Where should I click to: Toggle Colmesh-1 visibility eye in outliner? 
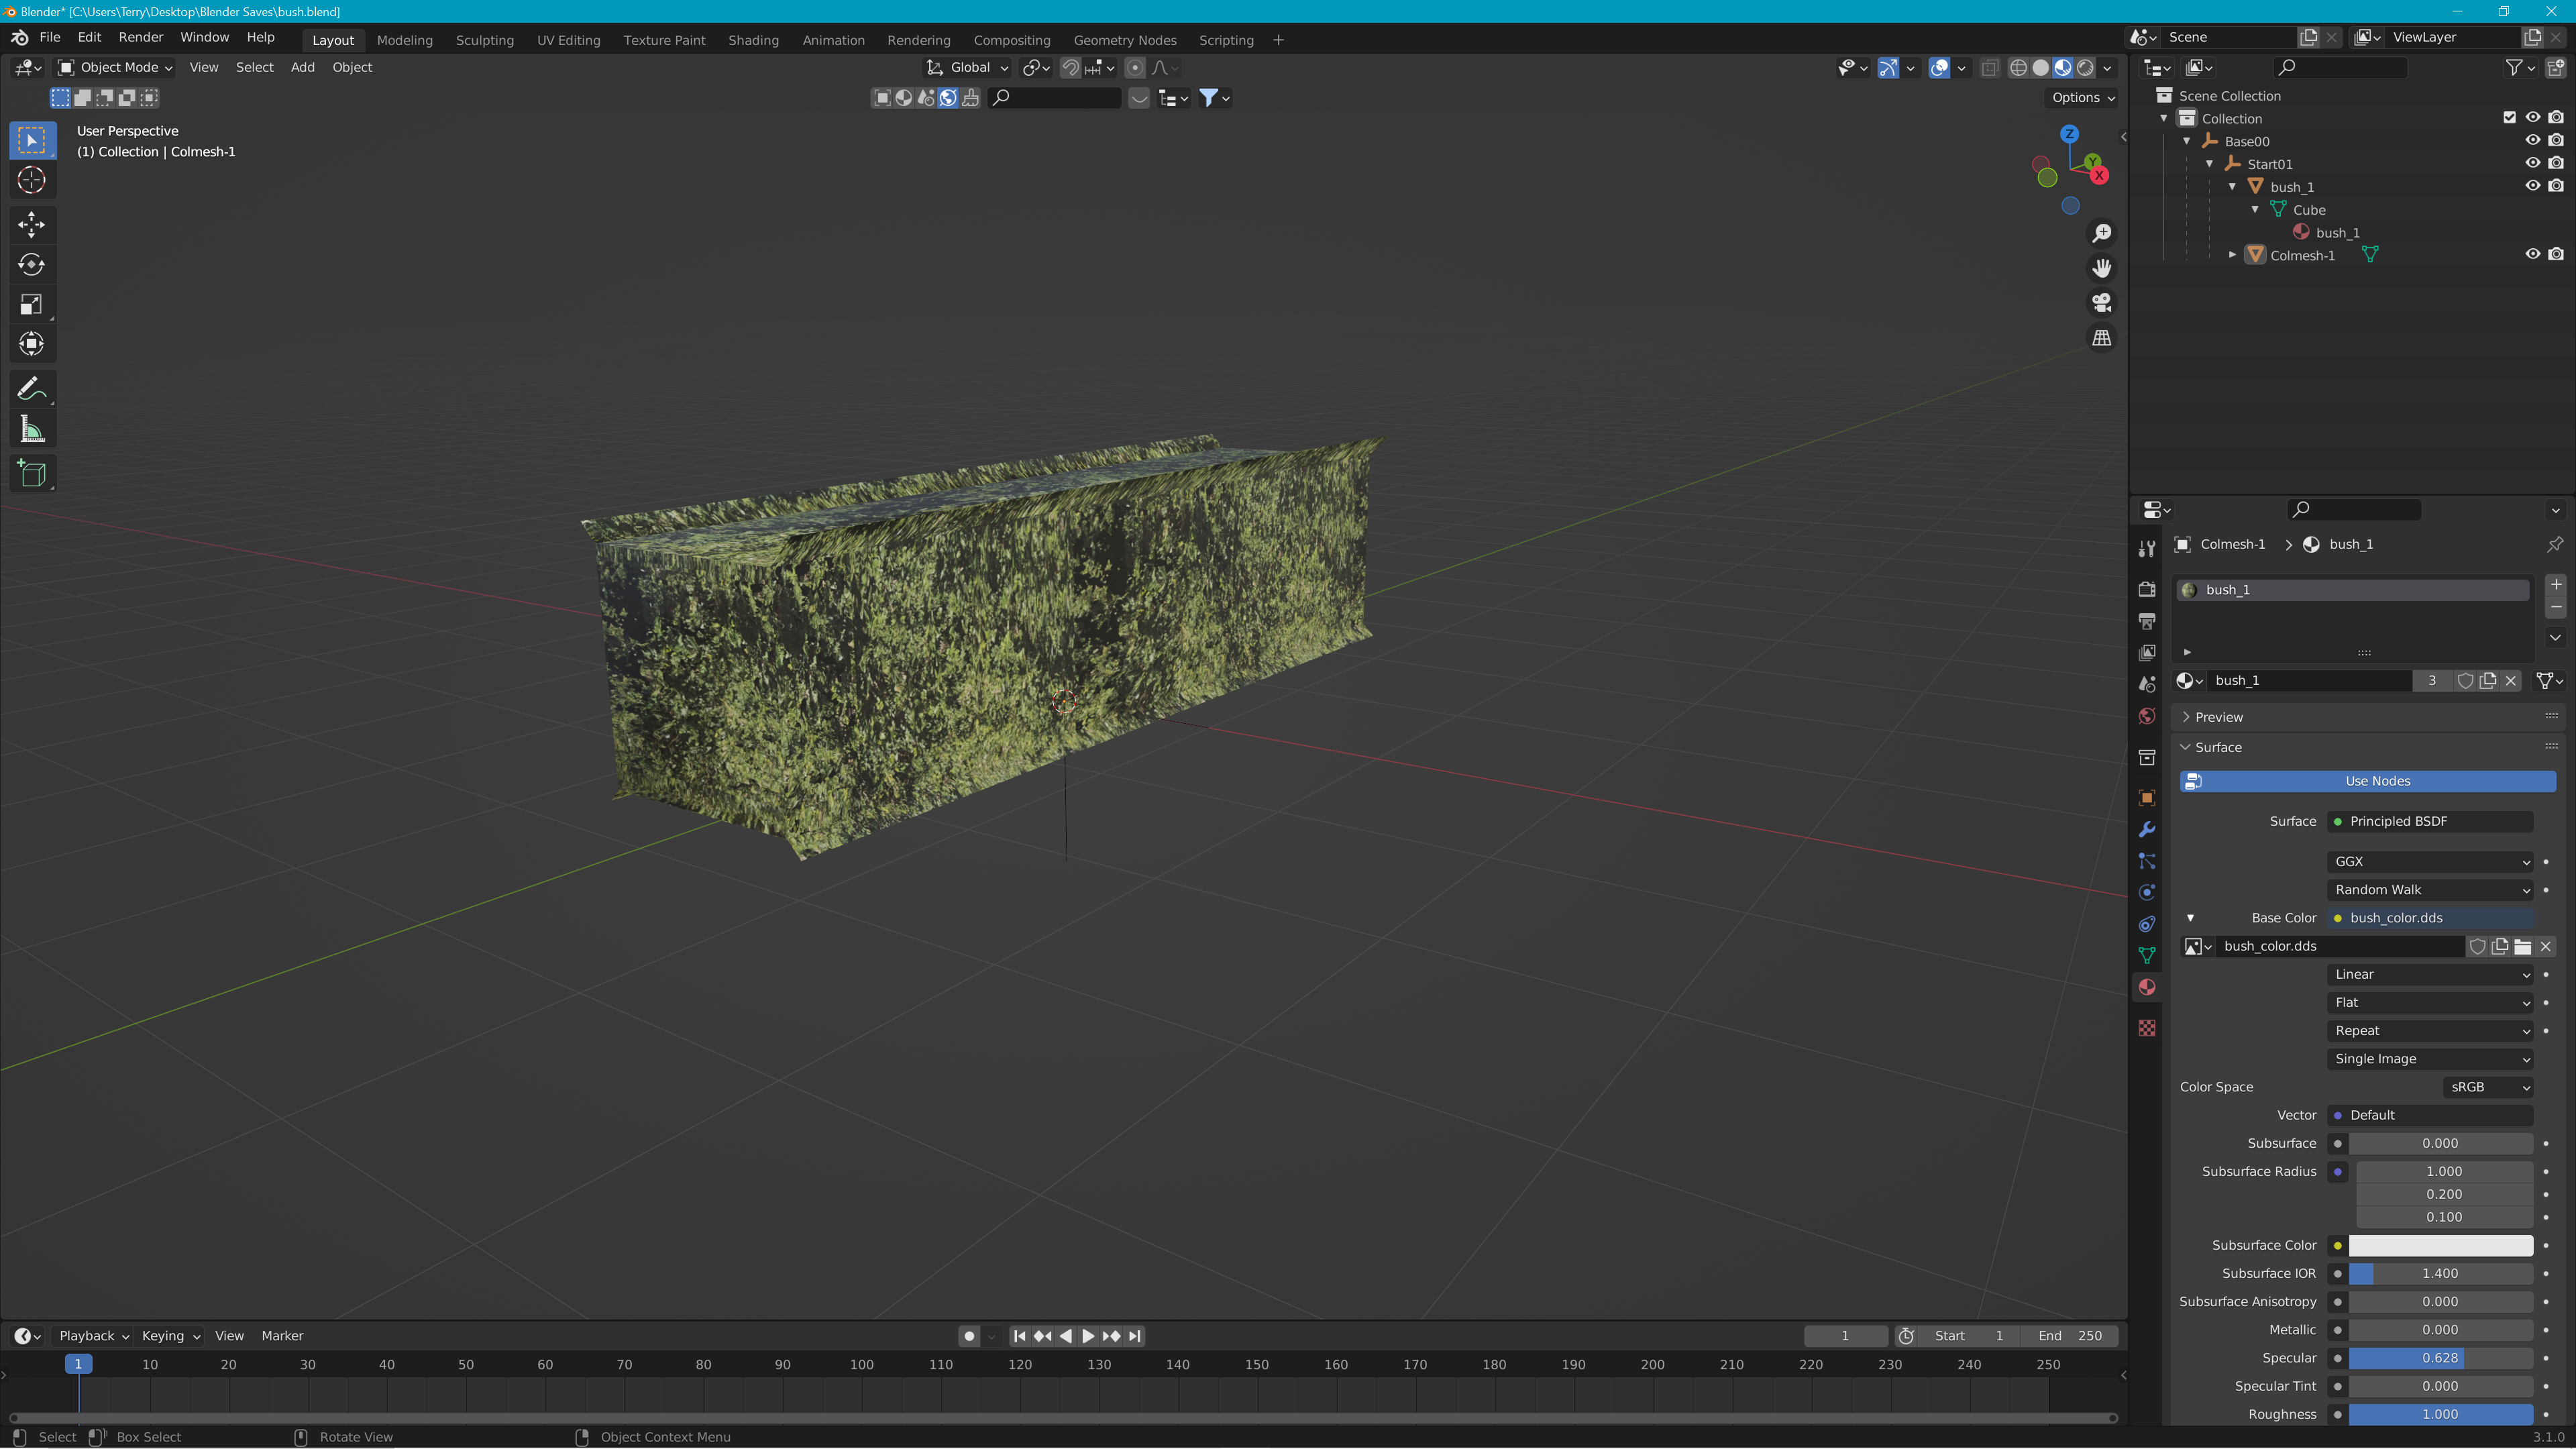point(2532,254)
